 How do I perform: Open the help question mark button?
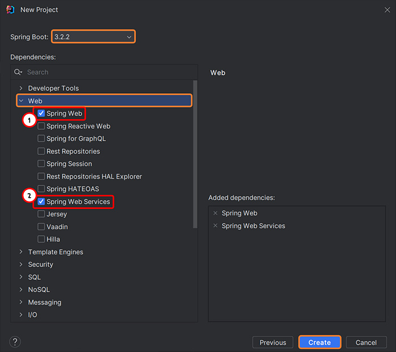(15, 342)
